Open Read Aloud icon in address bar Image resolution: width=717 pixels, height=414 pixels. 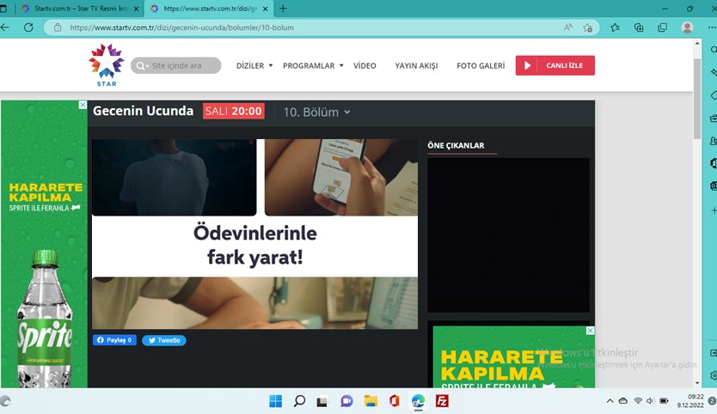coord(568,27)
